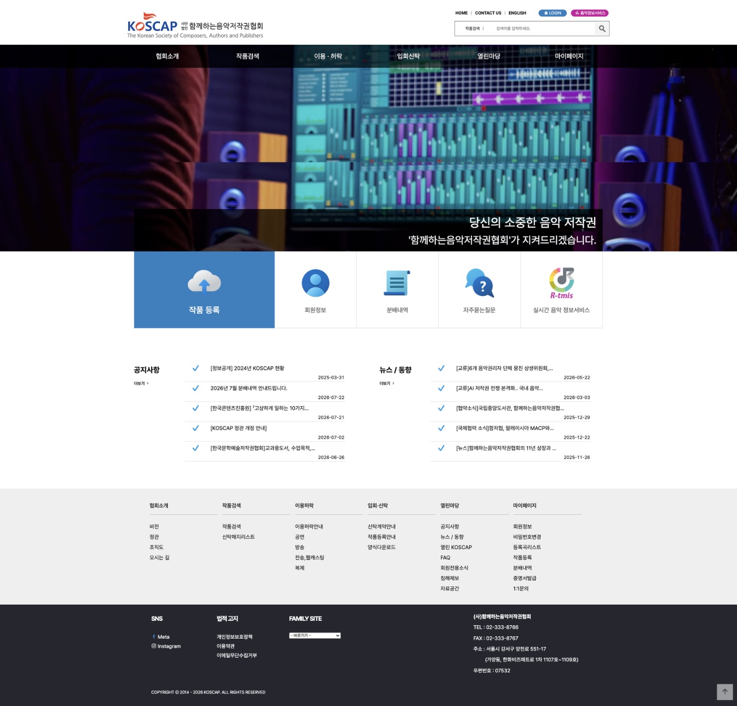The image size is (737, 706).
Task: Open the Meta Facebook link
Action: (161, 637)
